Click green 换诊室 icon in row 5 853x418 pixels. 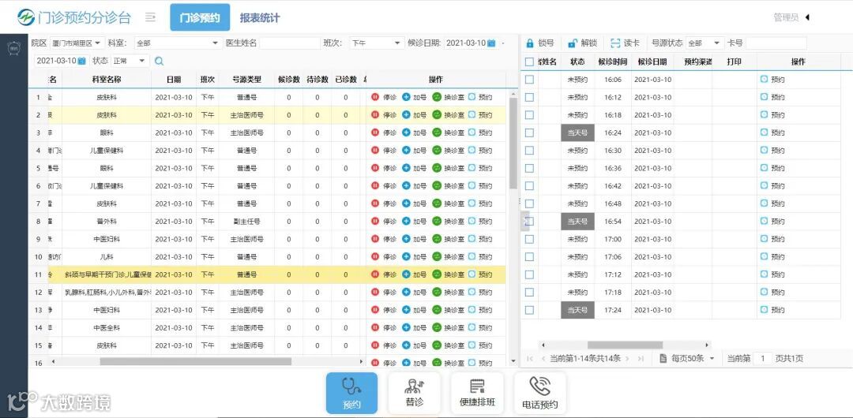437,167
